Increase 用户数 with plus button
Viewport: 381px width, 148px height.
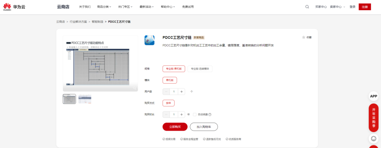click(182, 92)
